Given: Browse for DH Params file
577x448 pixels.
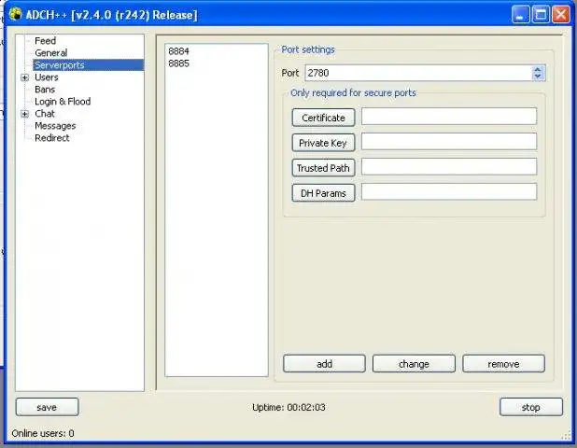Looking at the screenshot, I should [x=323, y=193].
